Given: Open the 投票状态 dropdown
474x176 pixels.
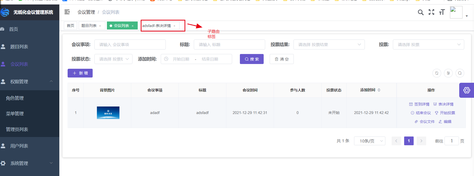Looking at the screenshot, I should pos(113,59).
